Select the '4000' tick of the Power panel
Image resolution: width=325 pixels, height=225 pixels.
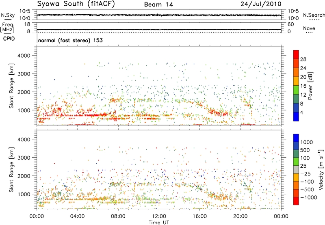click(24, 56)
